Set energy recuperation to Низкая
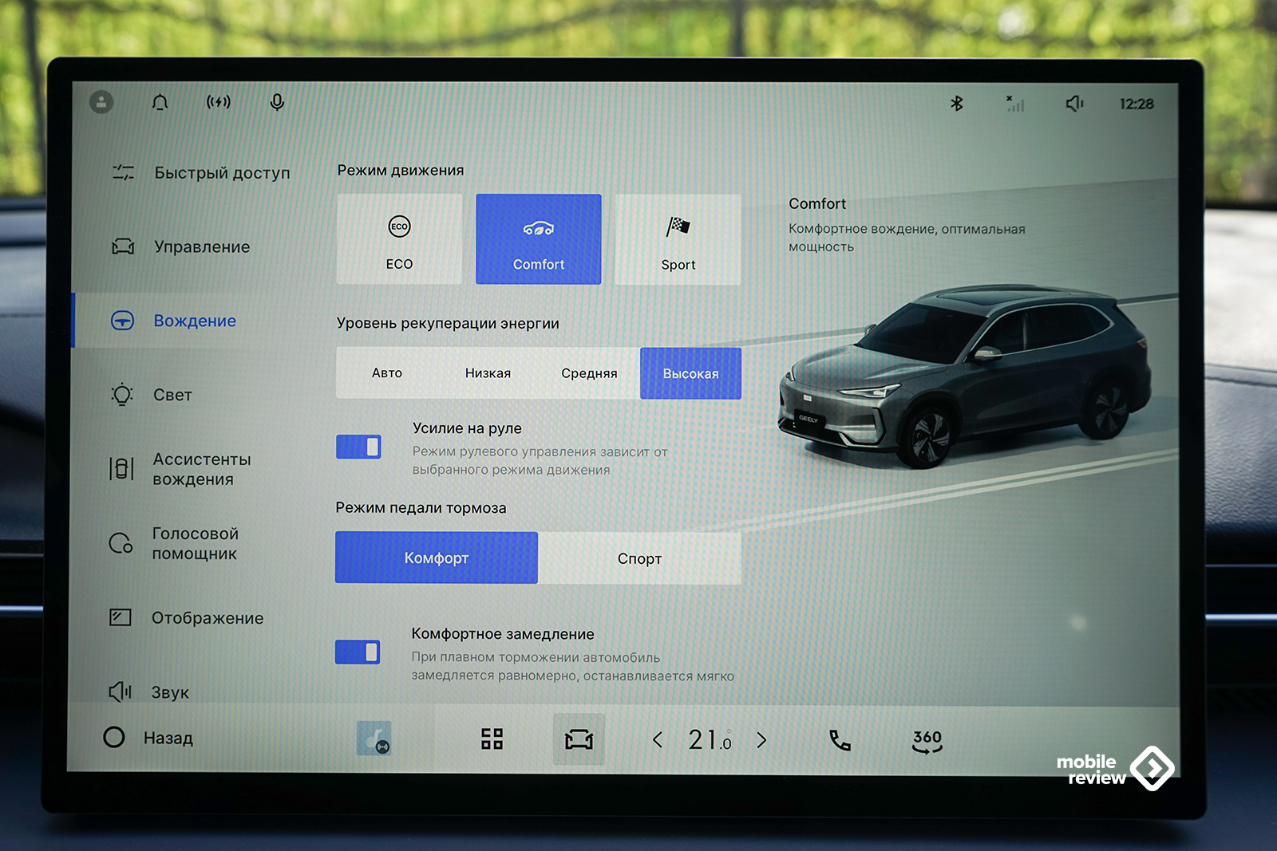Screen dimensions: 1277x851 [488, 372]
